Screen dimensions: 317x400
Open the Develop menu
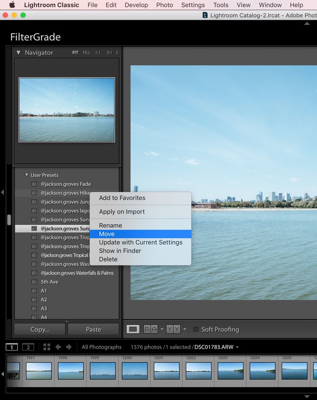pyautogui.click(x=136, y=5)
